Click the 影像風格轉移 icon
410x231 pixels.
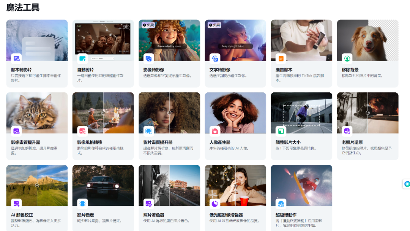82,131
